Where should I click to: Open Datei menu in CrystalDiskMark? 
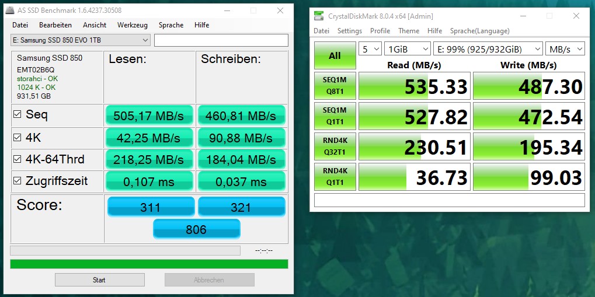pyautogui.click(x=321, y=31)
